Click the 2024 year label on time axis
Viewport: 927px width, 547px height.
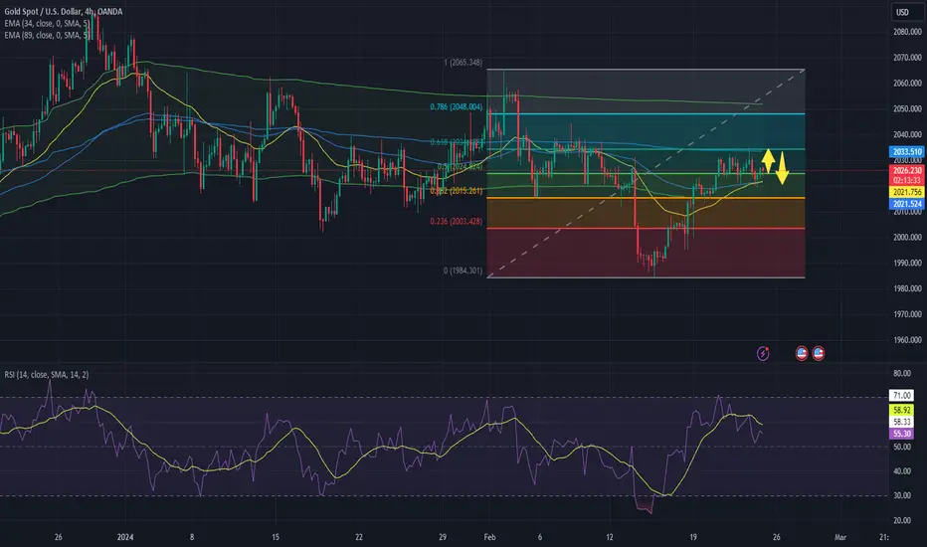(x=125, y=537)
